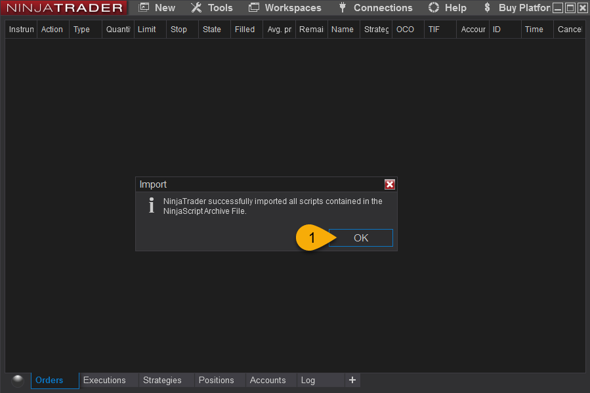
Task: Click the Instrument column header
Action: (21, 30)
